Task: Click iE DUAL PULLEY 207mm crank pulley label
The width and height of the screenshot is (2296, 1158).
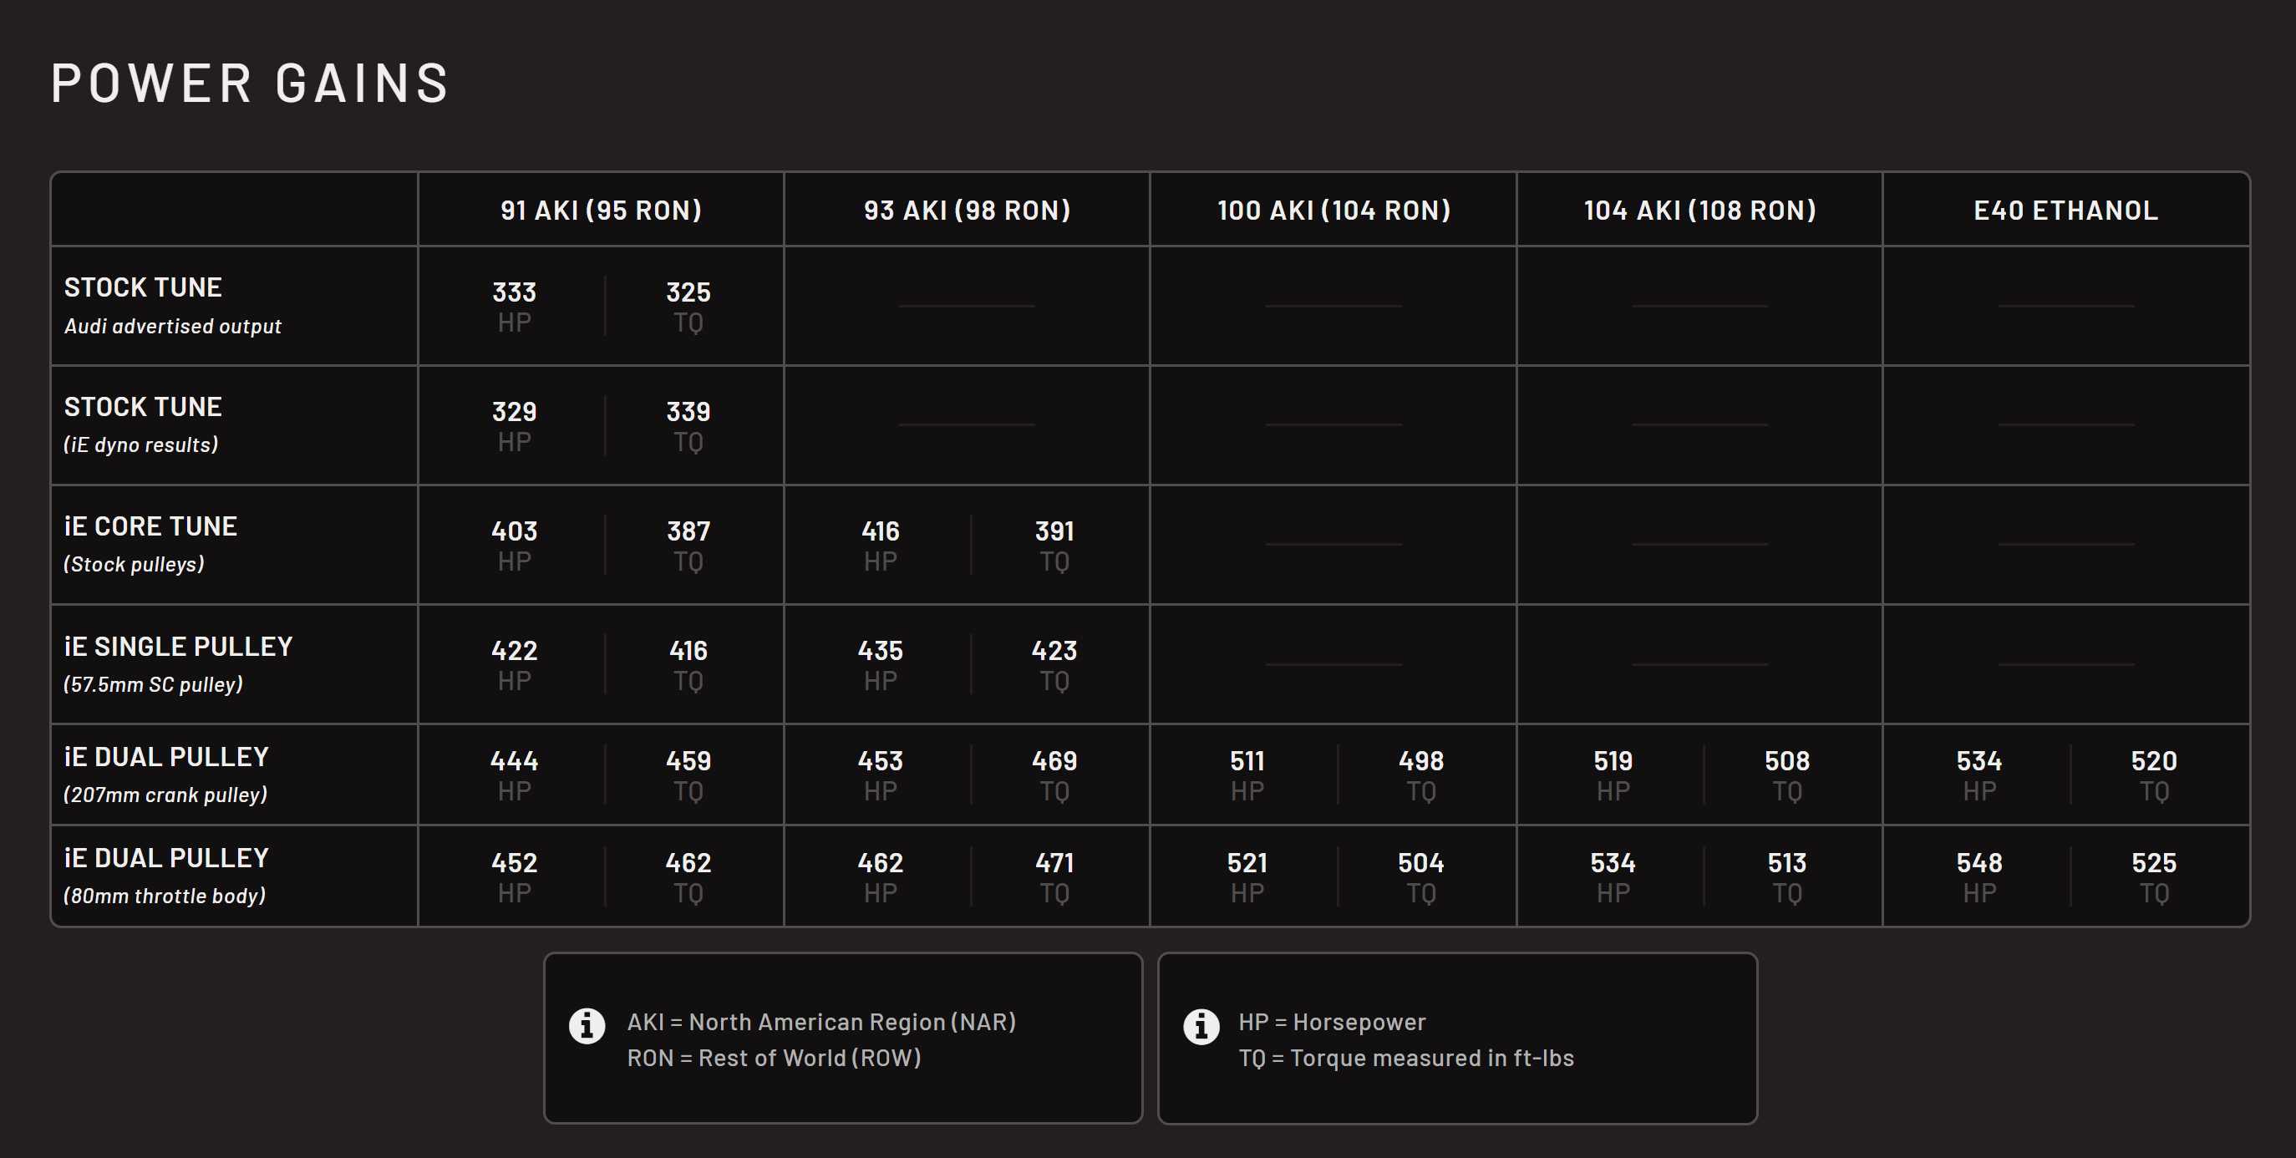Action: [x=165, y=774]
